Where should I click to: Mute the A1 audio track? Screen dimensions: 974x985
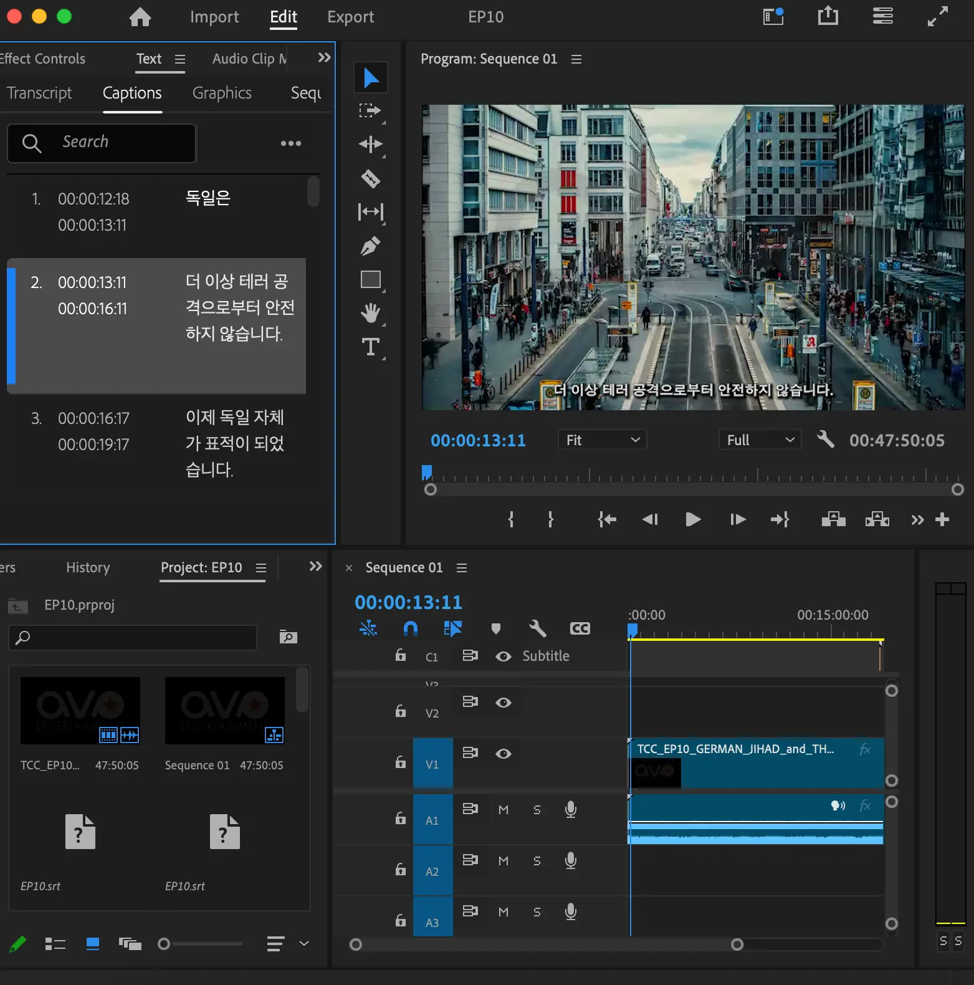click(503, 810)
